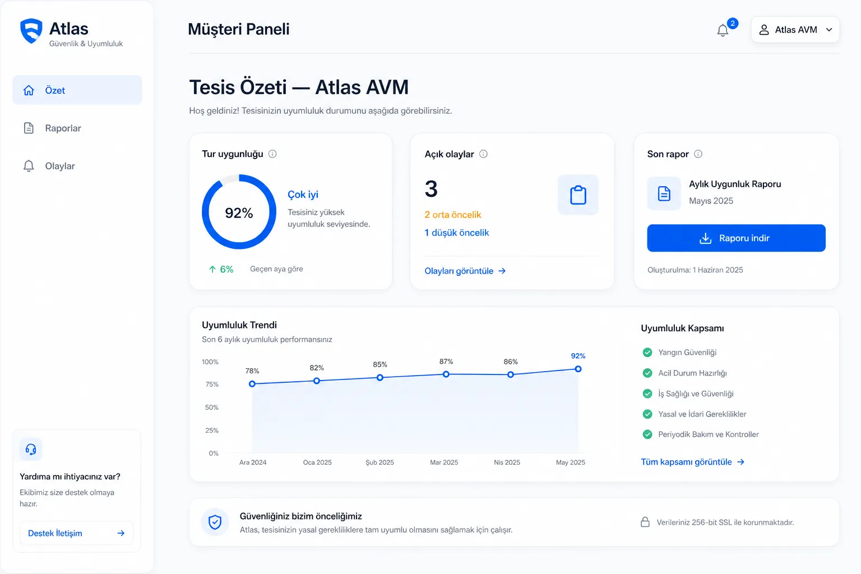Click the Raporu indir button
The width and height of the screenshot is (861, 574).
coord(736,238)
